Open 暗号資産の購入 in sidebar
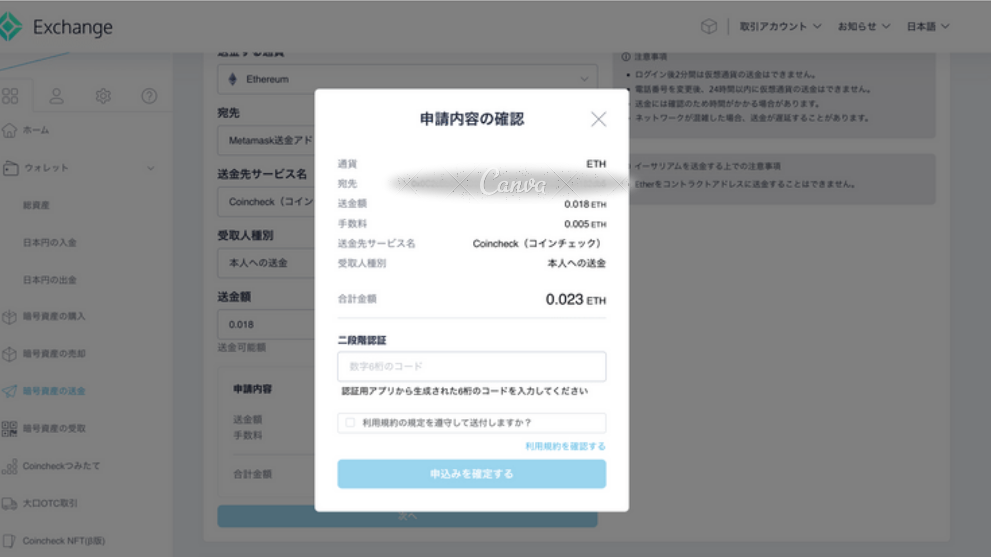The width and height of the screenshot is (991, 557). click(54, 316)
